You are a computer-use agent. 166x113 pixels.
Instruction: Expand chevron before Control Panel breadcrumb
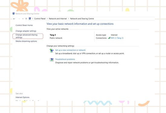(33, 19)
